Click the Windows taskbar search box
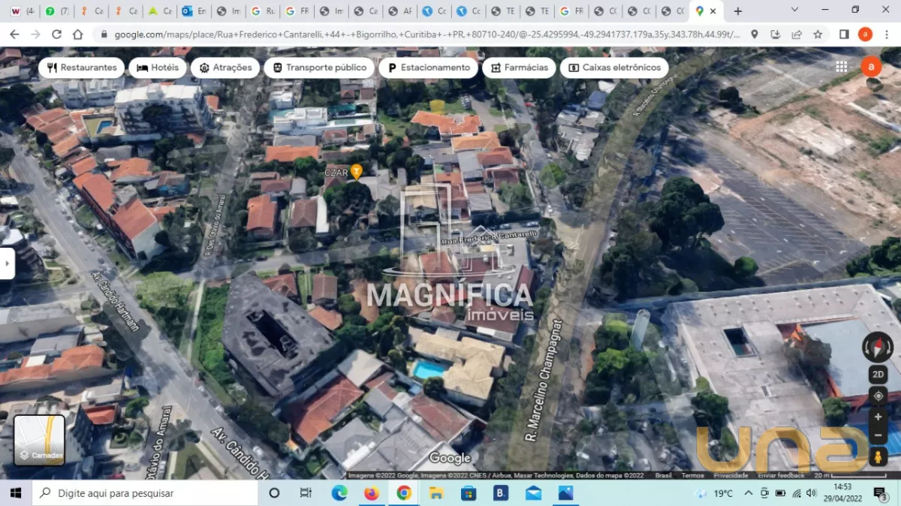This screenshot has width=901, height=506. point(146,493)
